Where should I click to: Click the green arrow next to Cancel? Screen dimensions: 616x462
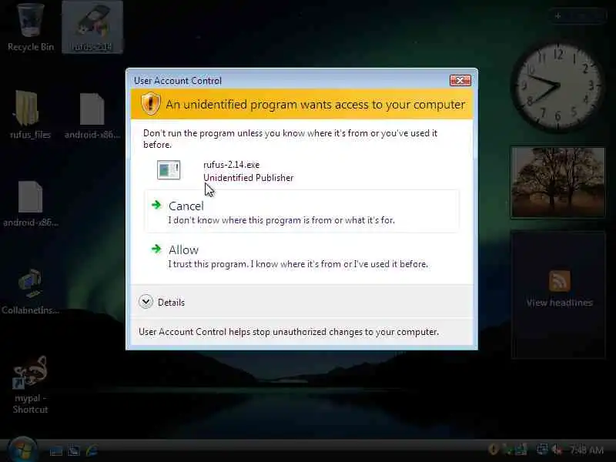coord(156,205)
